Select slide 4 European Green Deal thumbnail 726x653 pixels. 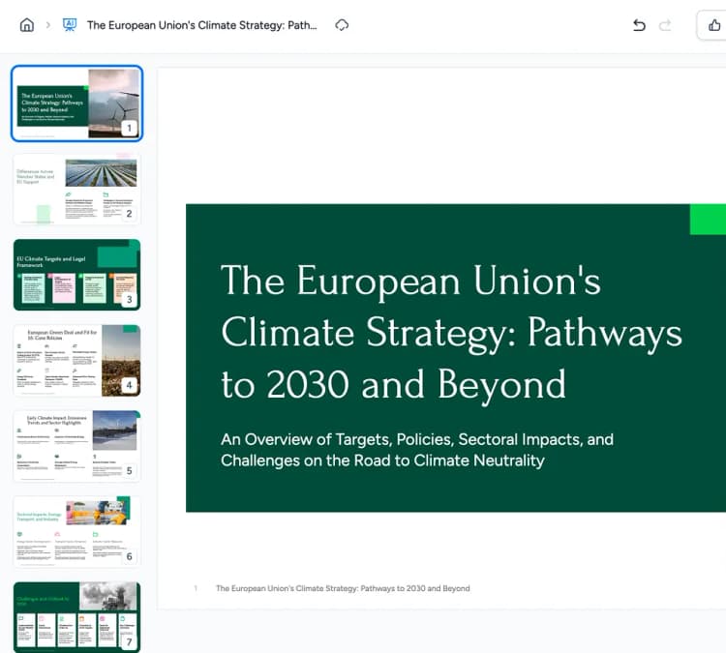[x=76, y=361]
